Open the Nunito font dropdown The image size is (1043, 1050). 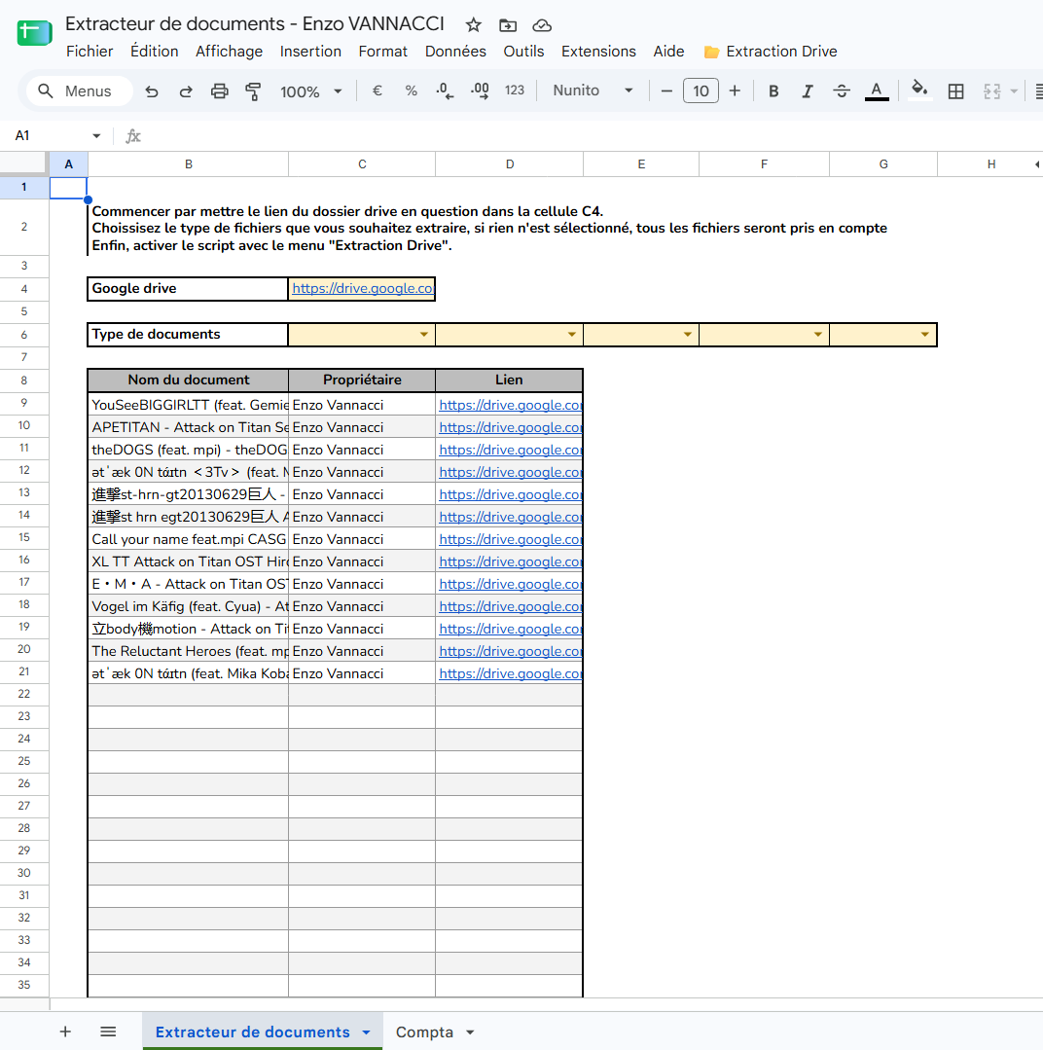(x=593, y=91)
